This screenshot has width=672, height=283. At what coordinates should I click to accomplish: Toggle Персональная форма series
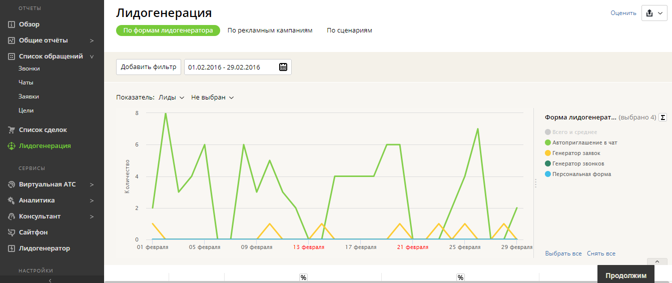[x=578, y=174]
